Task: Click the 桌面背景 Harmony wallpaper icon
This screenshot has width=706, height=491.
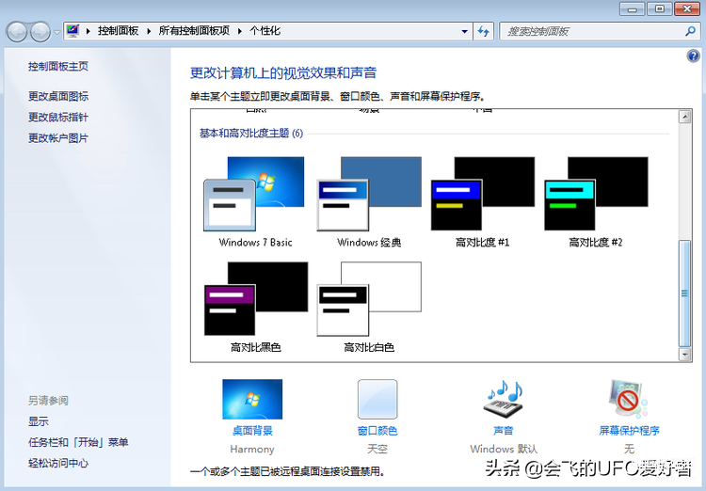Action: [252, 399]
